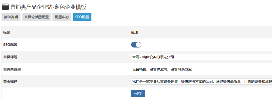Click the 首页标题 row label
The width and height of the screenshot is (272, 110).
10,57
